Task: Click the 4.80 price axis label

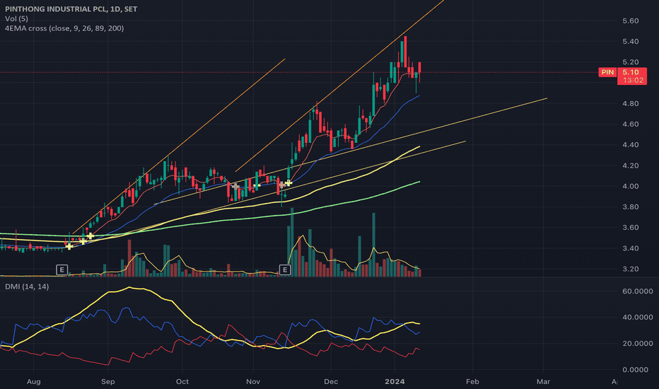Action: [x=631, y=103]
